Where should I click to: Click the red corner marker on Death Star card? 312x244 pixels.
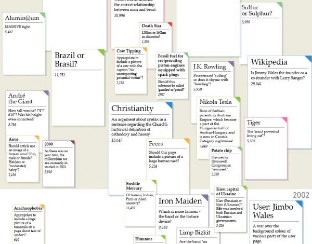point(170,24)
